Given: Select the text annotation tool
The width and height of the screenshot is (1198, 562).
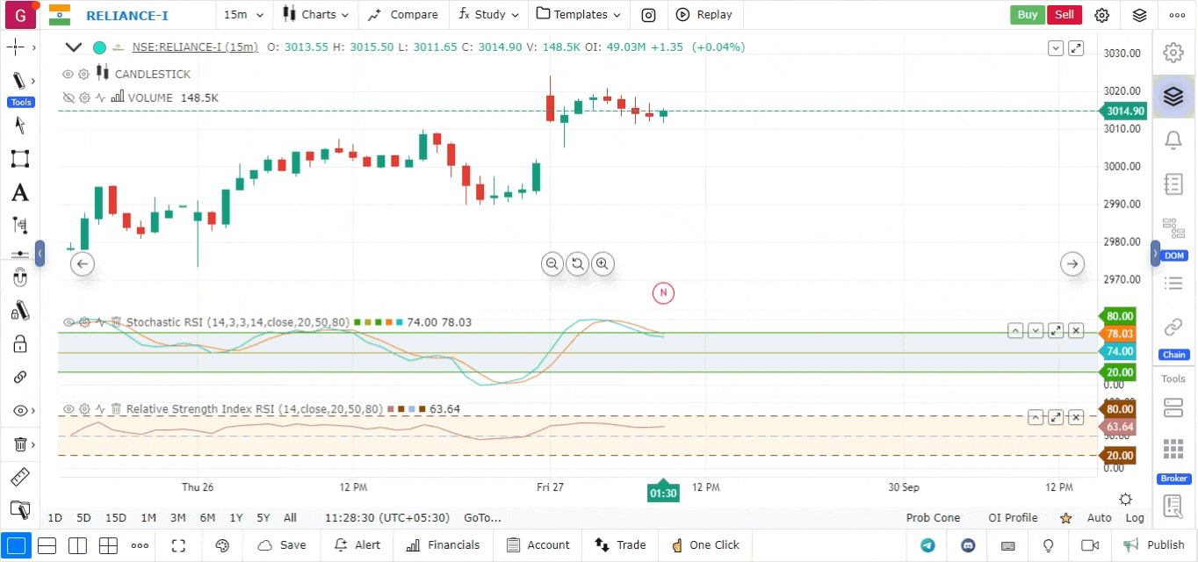Looking at the screenshot, I should 19,193.
